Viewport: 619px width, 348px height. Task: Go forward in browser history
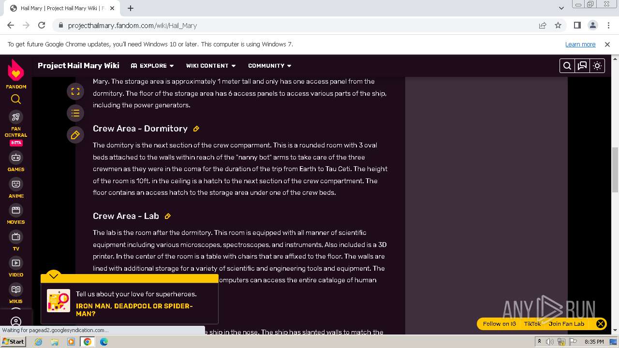26,25
